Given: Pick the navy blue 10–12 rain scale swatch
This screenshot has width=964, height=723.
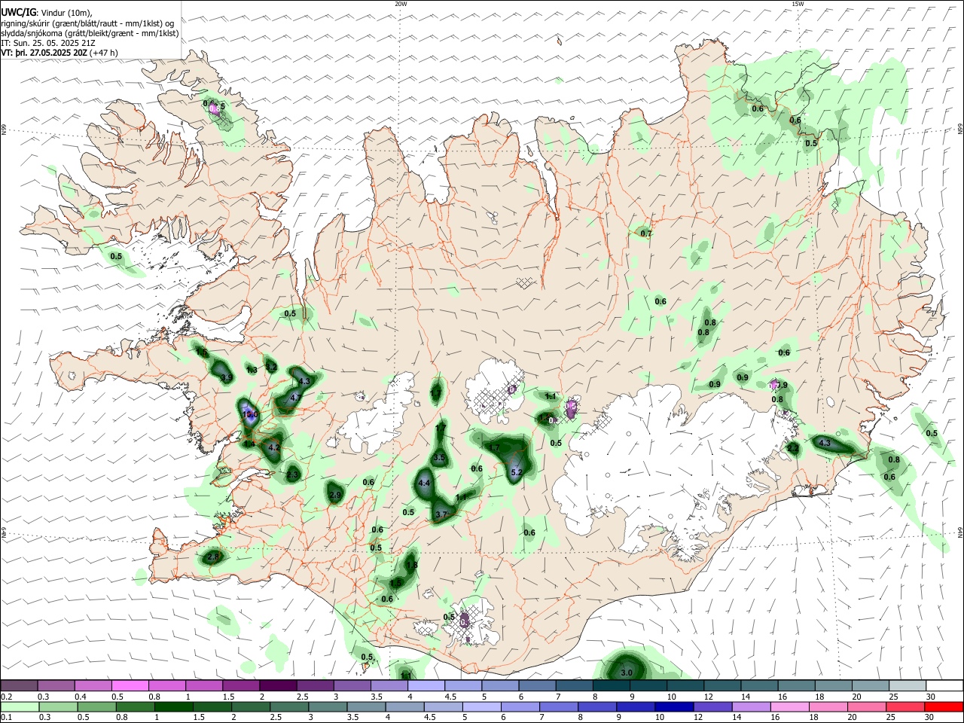Looking at the screenshot, I should [x=673, y=706].
